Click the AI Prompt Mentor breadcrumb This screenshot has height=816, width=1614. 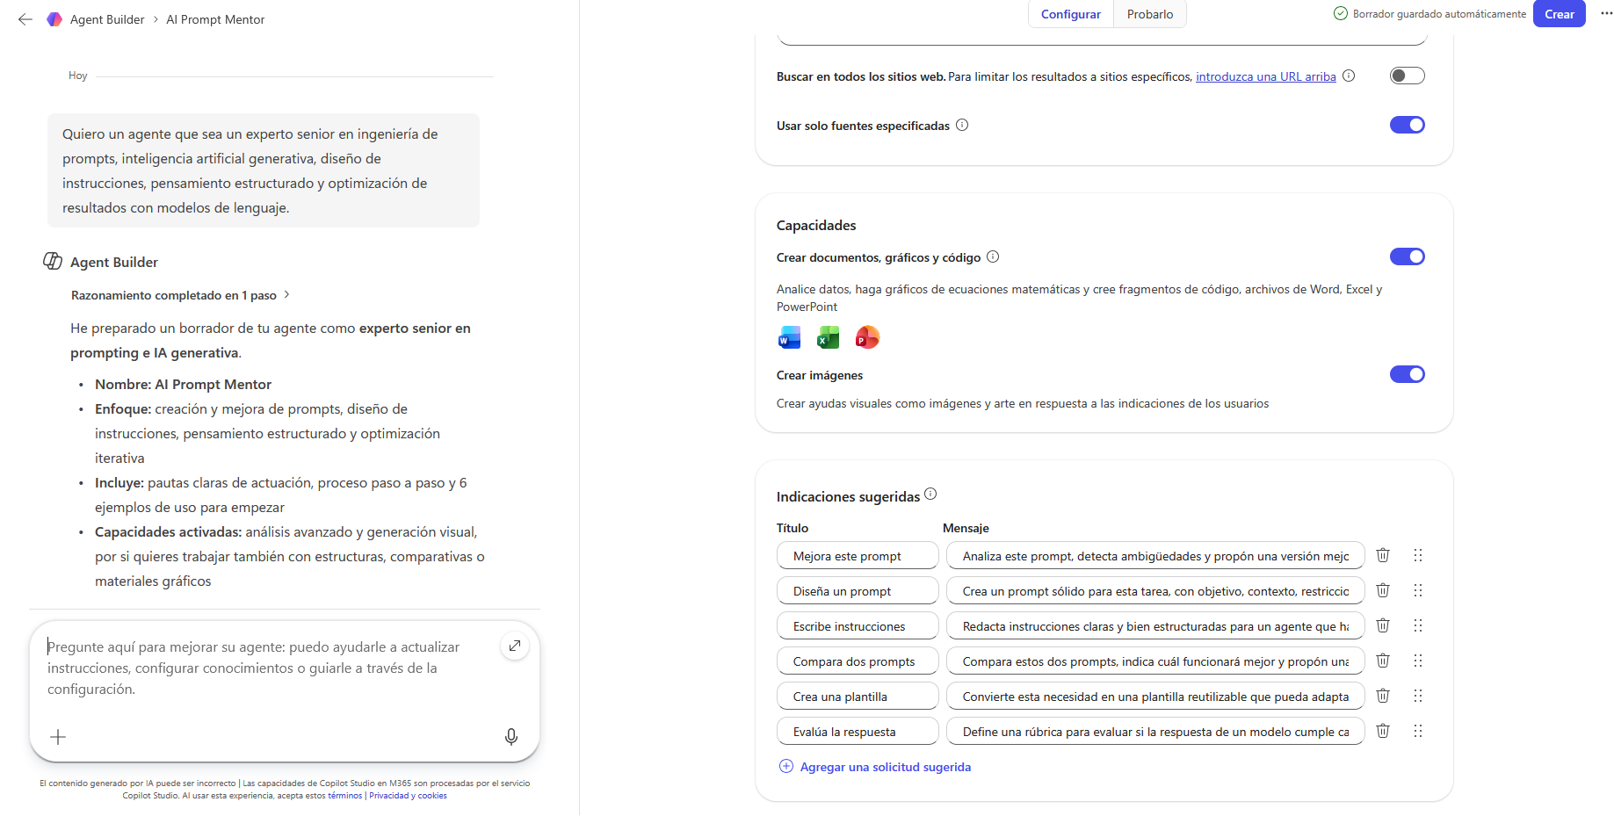click(x=215, y=19)
